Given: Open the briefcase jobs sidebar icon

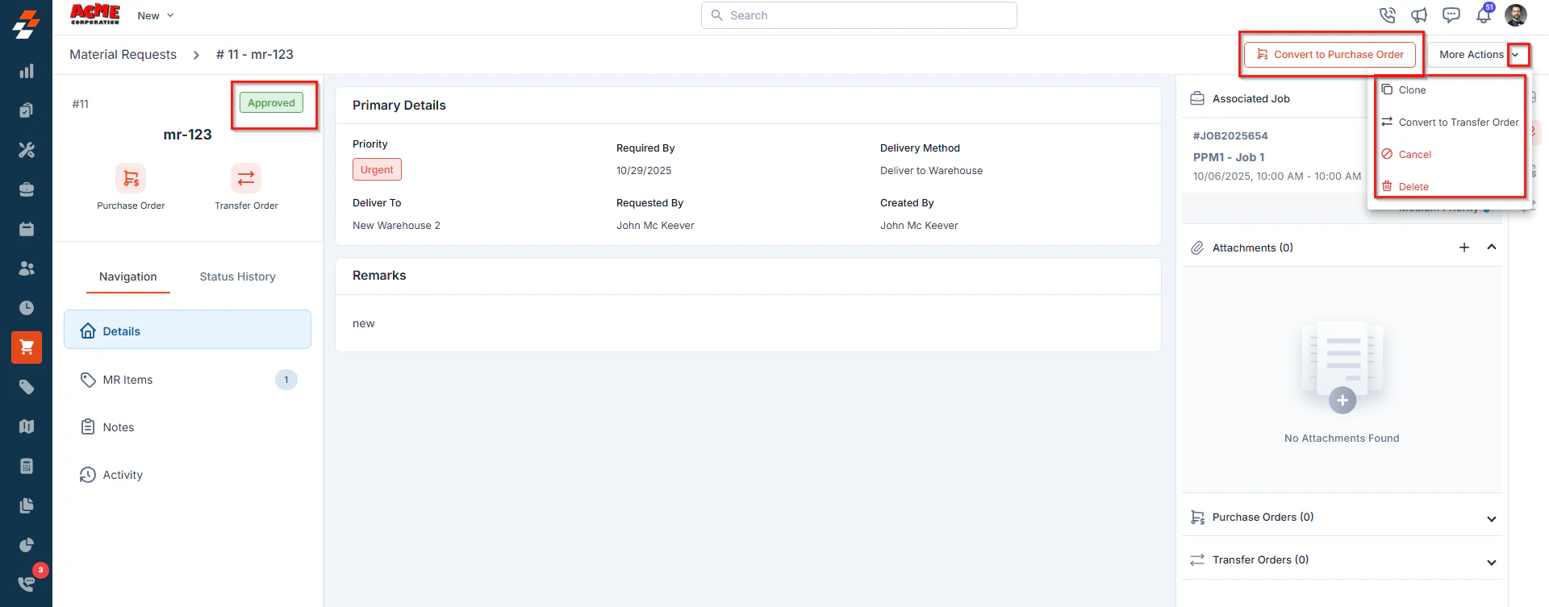Looking at the screenshot, I should (27, 189).
